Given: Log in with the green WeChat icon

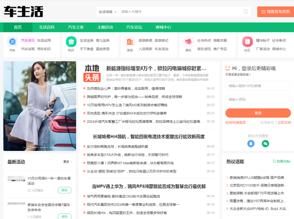Looking at the screenshot, I should pos(265,144).
